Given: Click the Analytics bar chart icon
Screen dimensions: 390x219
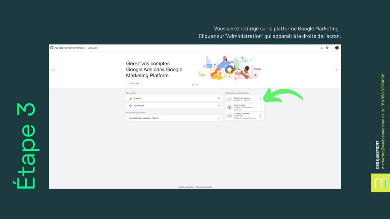Looking at the screenshot, I should click(130, 98).
